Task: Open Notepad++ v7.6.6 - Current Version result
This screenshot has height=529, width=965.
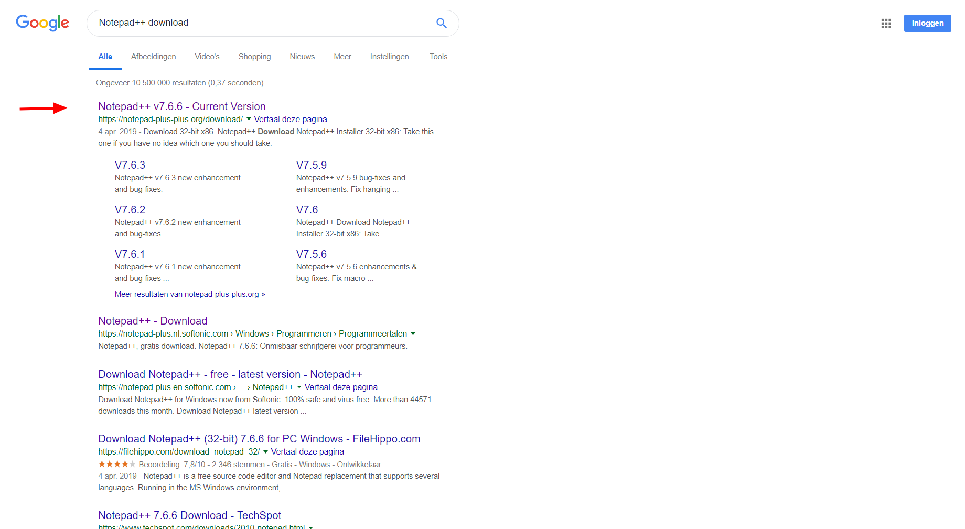Action: point(182,106)
